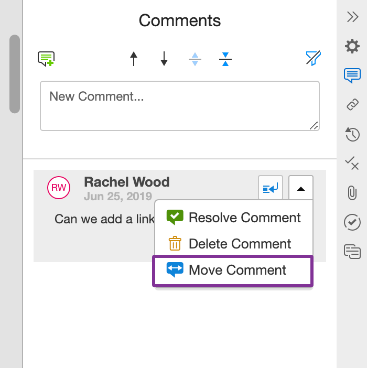
Task: Collapse the comment options dropdown arrow
Action: pyautogui.click(x=301, y=188)
